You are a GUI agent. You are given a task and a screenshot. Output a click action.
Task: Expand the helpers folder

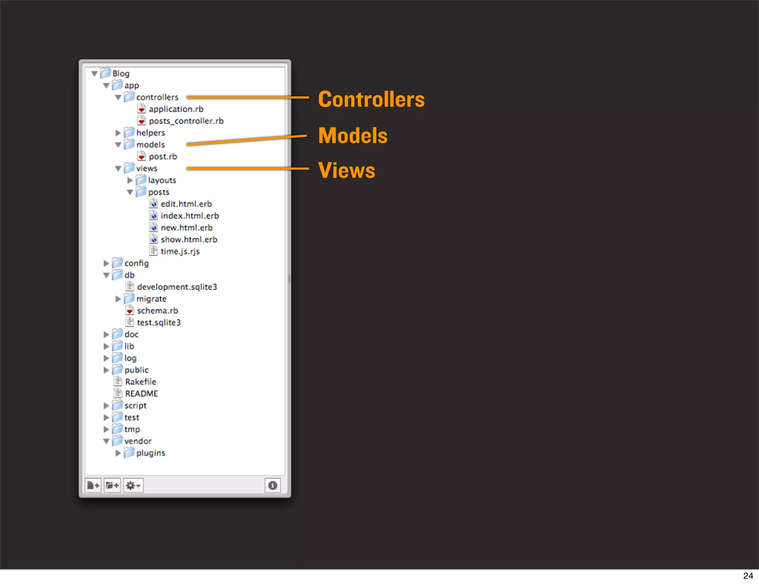coord(118,133)
